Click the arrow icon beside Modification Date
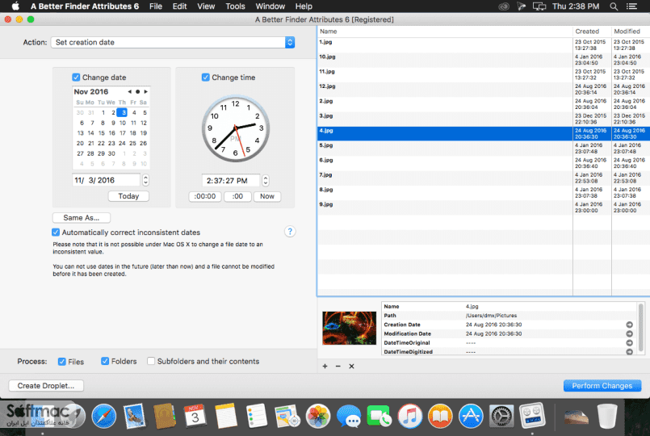 click(x=629, y=333)
